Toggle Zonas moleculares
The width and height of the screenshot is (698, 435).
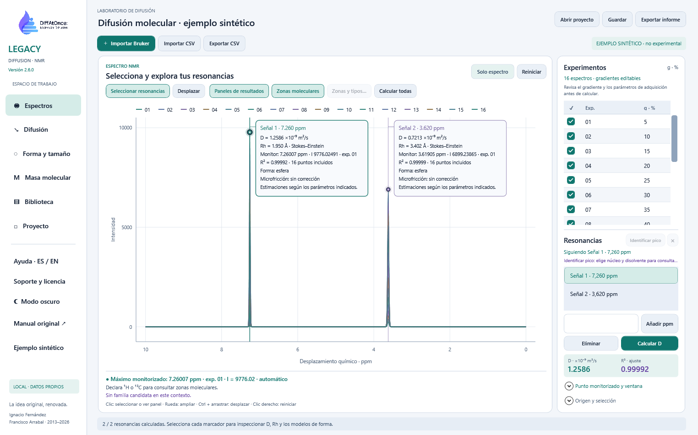298,91
